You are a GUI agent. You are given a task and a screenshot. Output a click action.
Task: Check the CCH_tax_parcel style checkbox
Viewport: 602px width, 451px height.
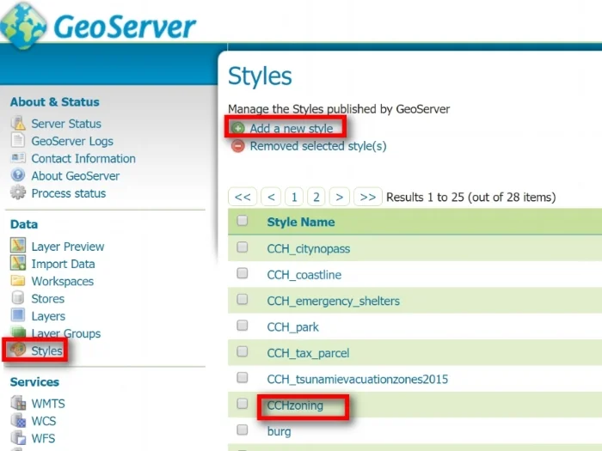point(243,351)
